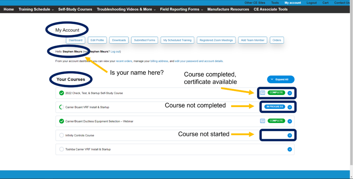The image size is (353, 179).
Task: Click Tools in the top bar
Action: pos(275,3)
